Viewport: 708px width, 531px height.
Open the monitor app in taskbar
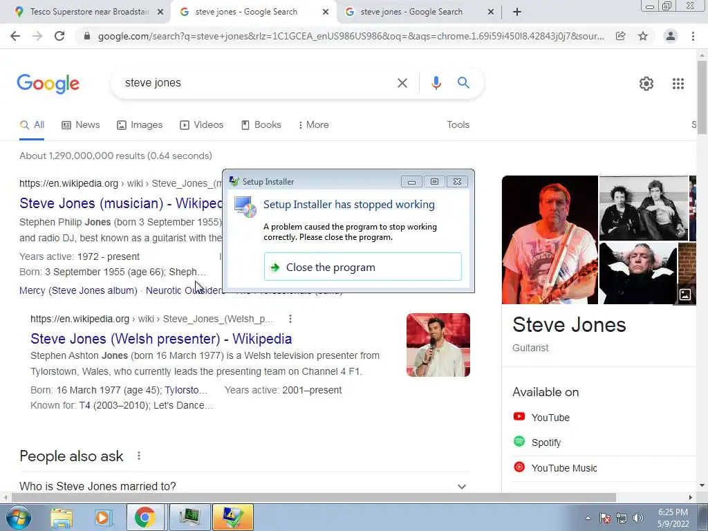pos(190,517)
